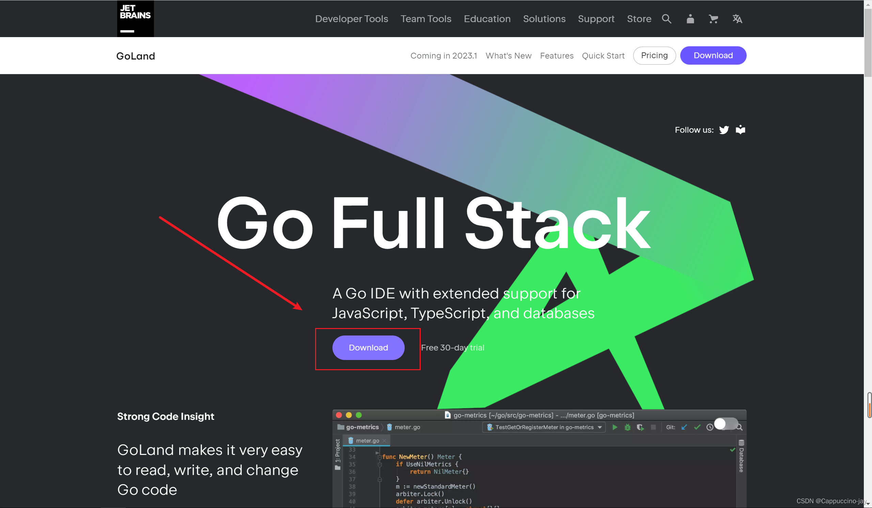
Task: Click code line 'arbiter.Lock()'
Action: coord(420,494)
